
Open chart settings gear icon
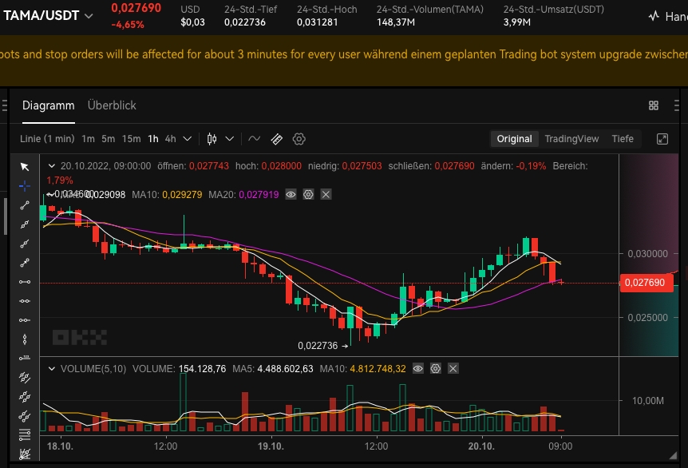click(299, 139)
